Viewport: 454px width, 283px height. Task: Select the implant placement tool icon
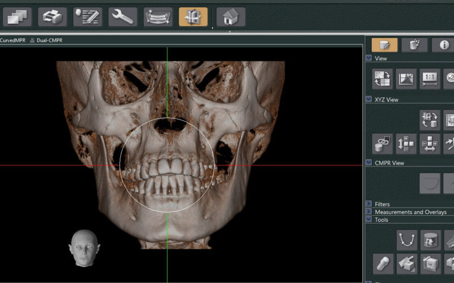point(383,263)
